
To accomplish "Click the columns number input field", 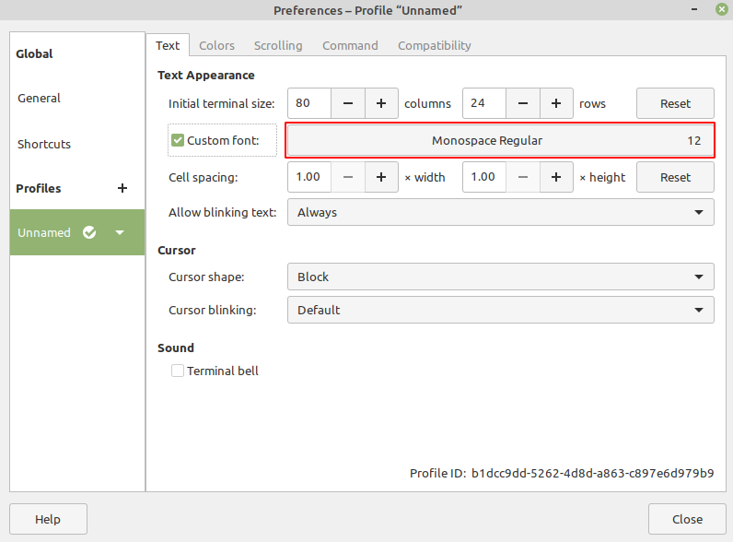I will (x=309, y=104).
